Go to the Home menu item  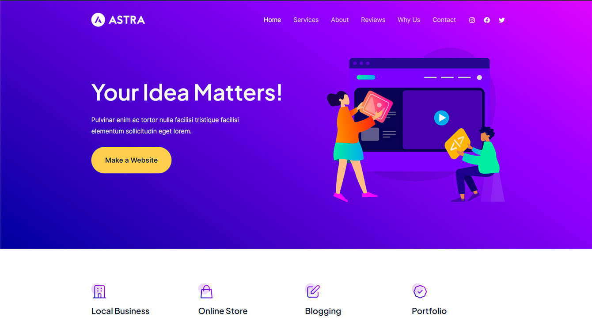point(272,20)
